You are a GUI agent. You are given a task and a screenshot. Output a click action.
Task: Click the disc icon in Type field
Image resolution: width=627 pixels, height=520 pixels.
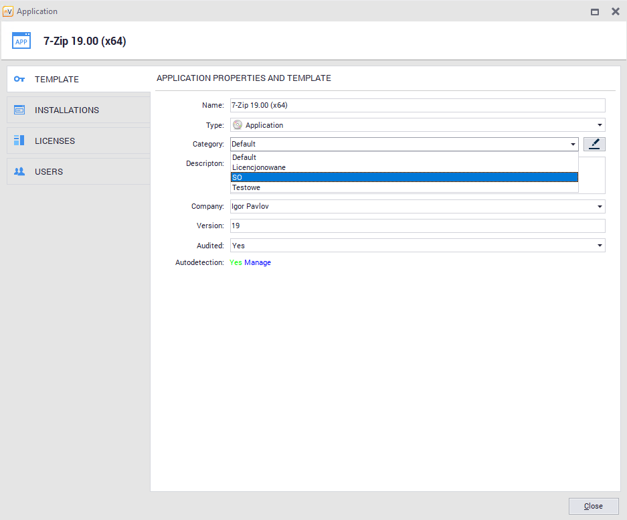[238, 125]
